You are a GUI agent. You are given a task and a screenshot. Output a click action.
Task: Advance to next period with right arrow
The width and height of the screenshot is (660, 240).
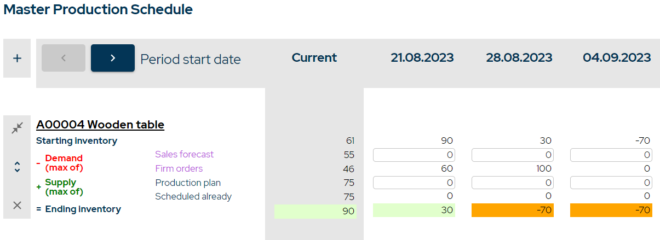click(113, 58)
